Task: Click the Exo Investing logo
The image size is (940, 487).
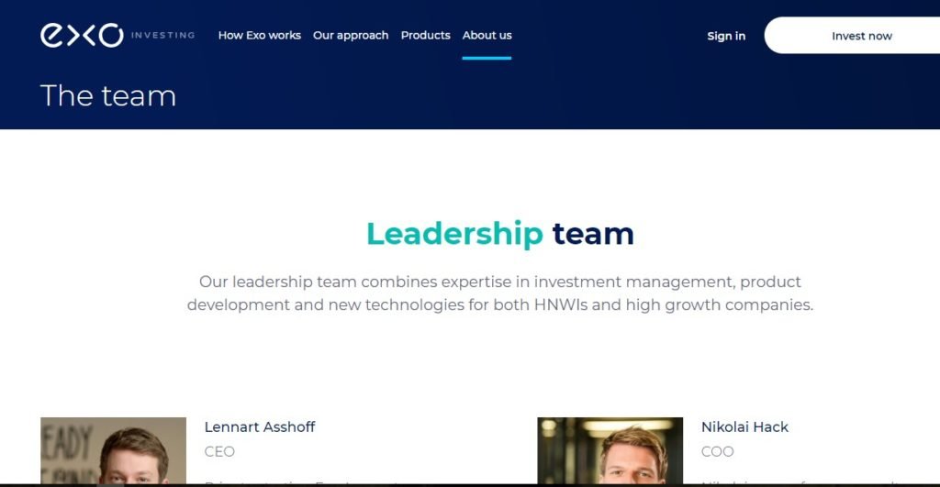Action: (117, 36)
